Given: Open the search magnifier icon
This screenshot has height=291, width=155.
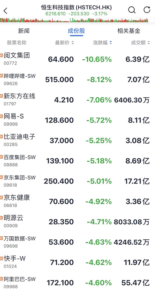Looking at the screenshot, I should click(132, 10).
